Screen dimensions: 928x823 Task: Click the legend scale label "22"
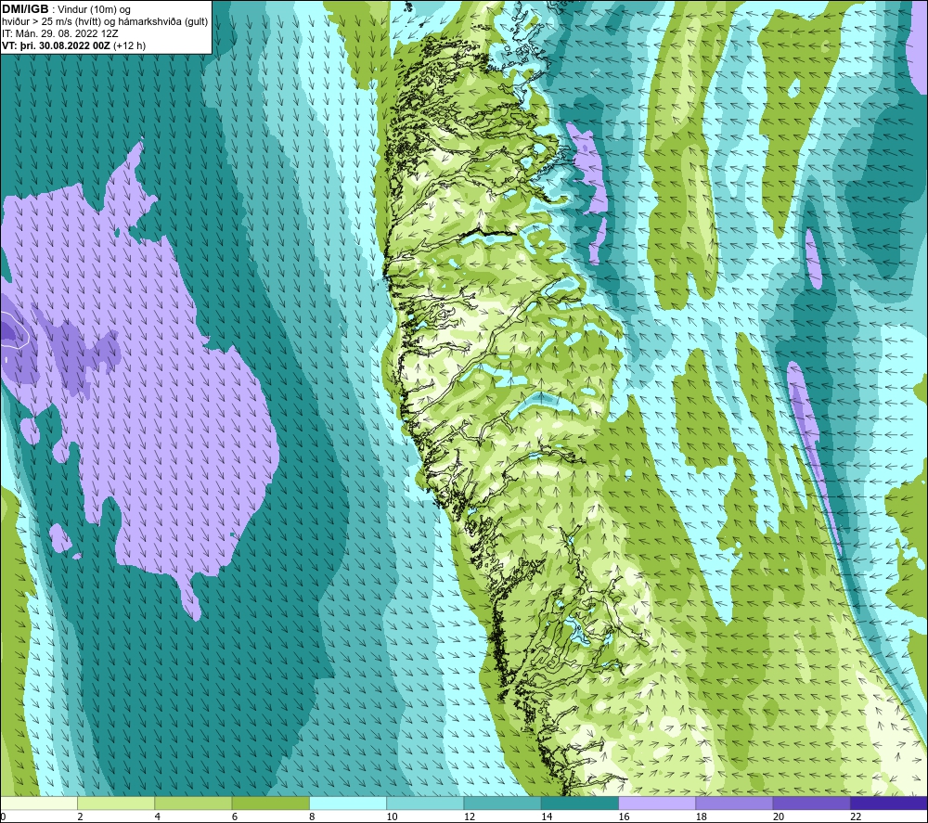click(x=856, y=817)
